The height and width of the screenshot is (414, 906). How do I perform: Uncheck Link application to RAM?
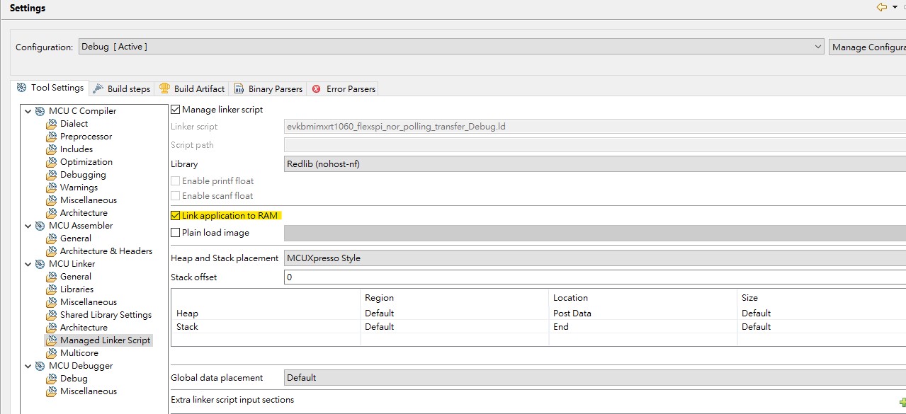click(174, 215)
